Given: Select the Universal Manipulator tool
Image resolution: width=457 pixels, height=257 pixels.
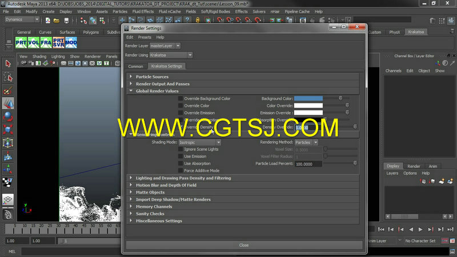Looking at the screenshot, I should point(8,143).
